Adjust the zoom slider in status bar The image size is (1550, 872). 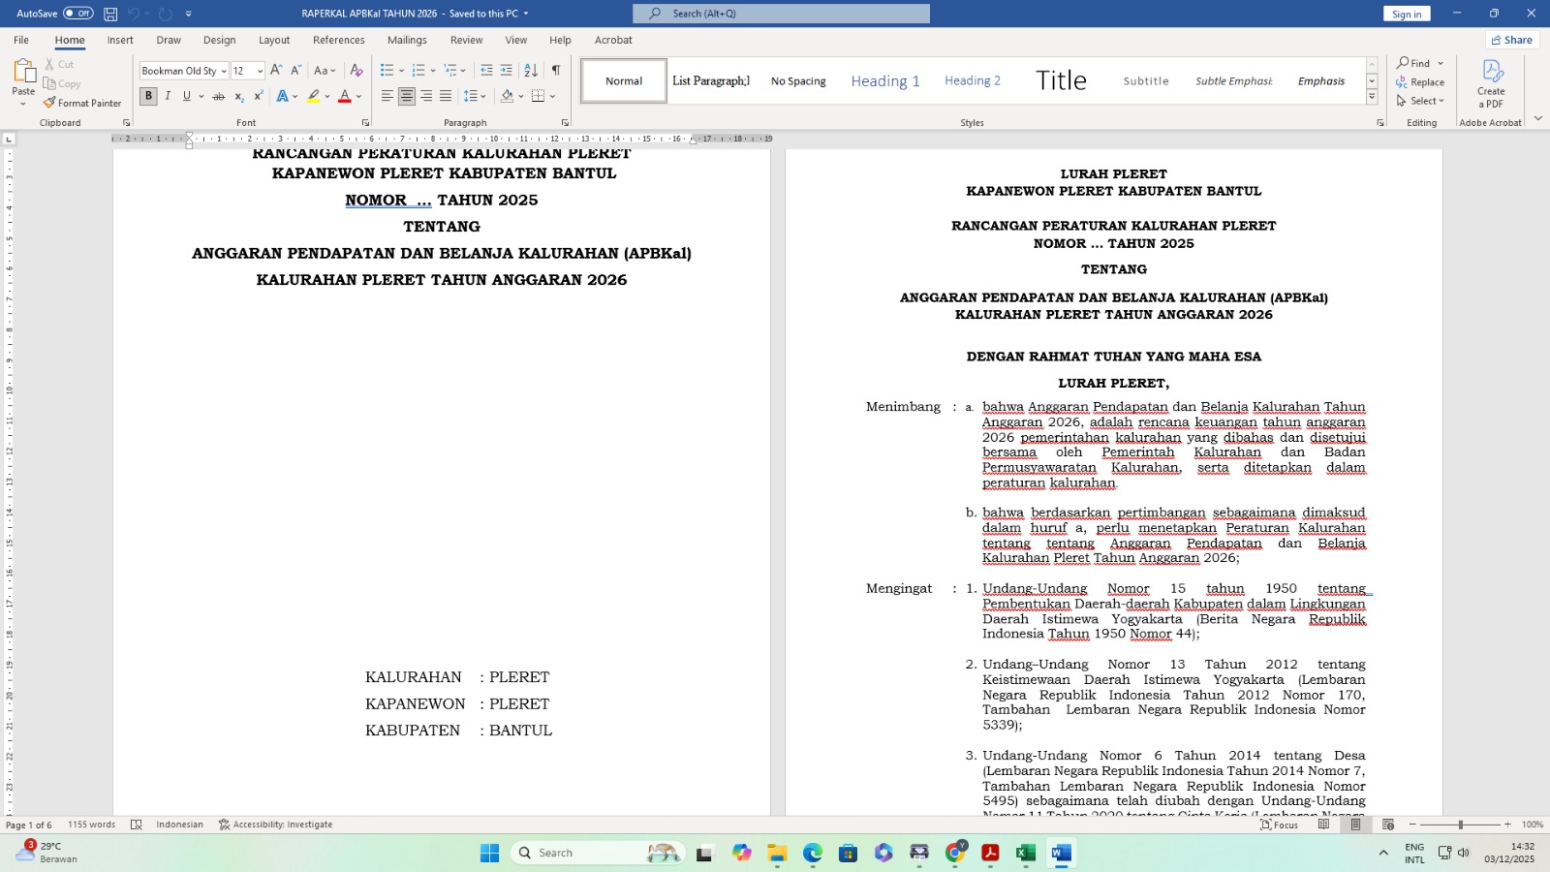click(x=1460, y=825)
